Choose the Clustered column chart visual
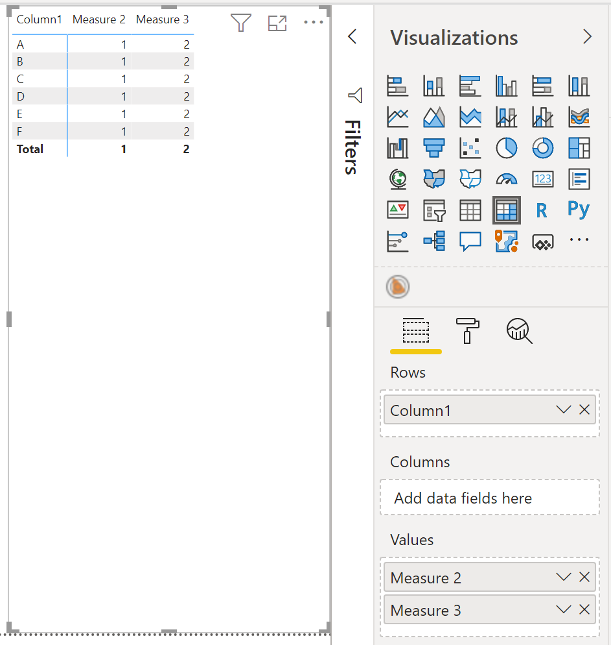The height and width of the screenshot is (645, 611). click(x=506, y=86)
